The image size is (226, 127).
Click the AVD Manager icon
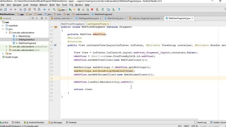[x=97, y=10]
